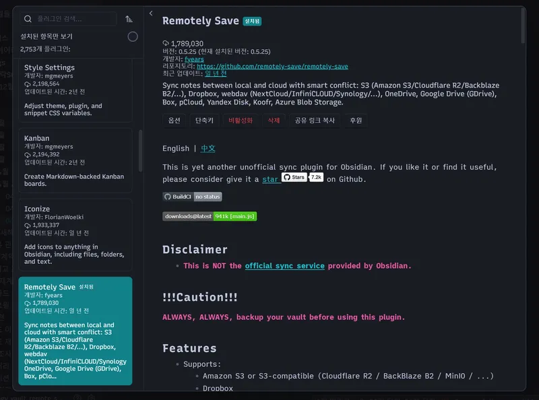Click the 7.2k star count badge
The image size is (539, 400).
click(316, 177)
